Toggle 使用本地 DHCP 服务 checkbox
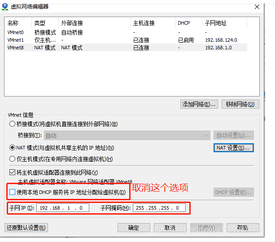The height and width of the screenshot is (242, 275). click(x=12, y=192)
